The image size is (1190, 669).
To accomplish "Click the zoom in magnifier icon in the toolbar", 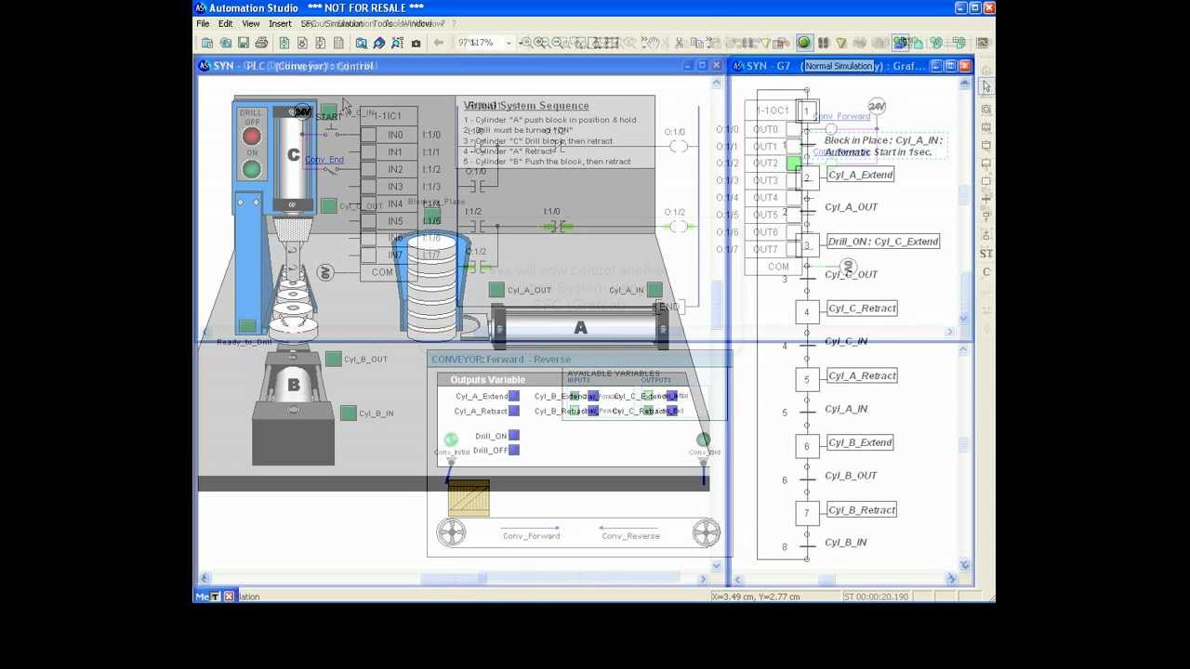I will coord(526,43).
